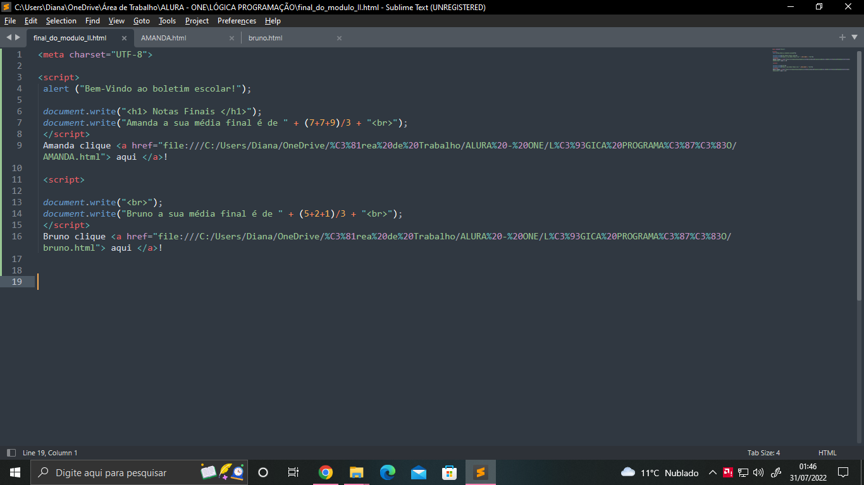Image resolution: width=864 pixels, height=485 pixels.
Task: Change the HTML syntax selector
Action: (827, 453)
